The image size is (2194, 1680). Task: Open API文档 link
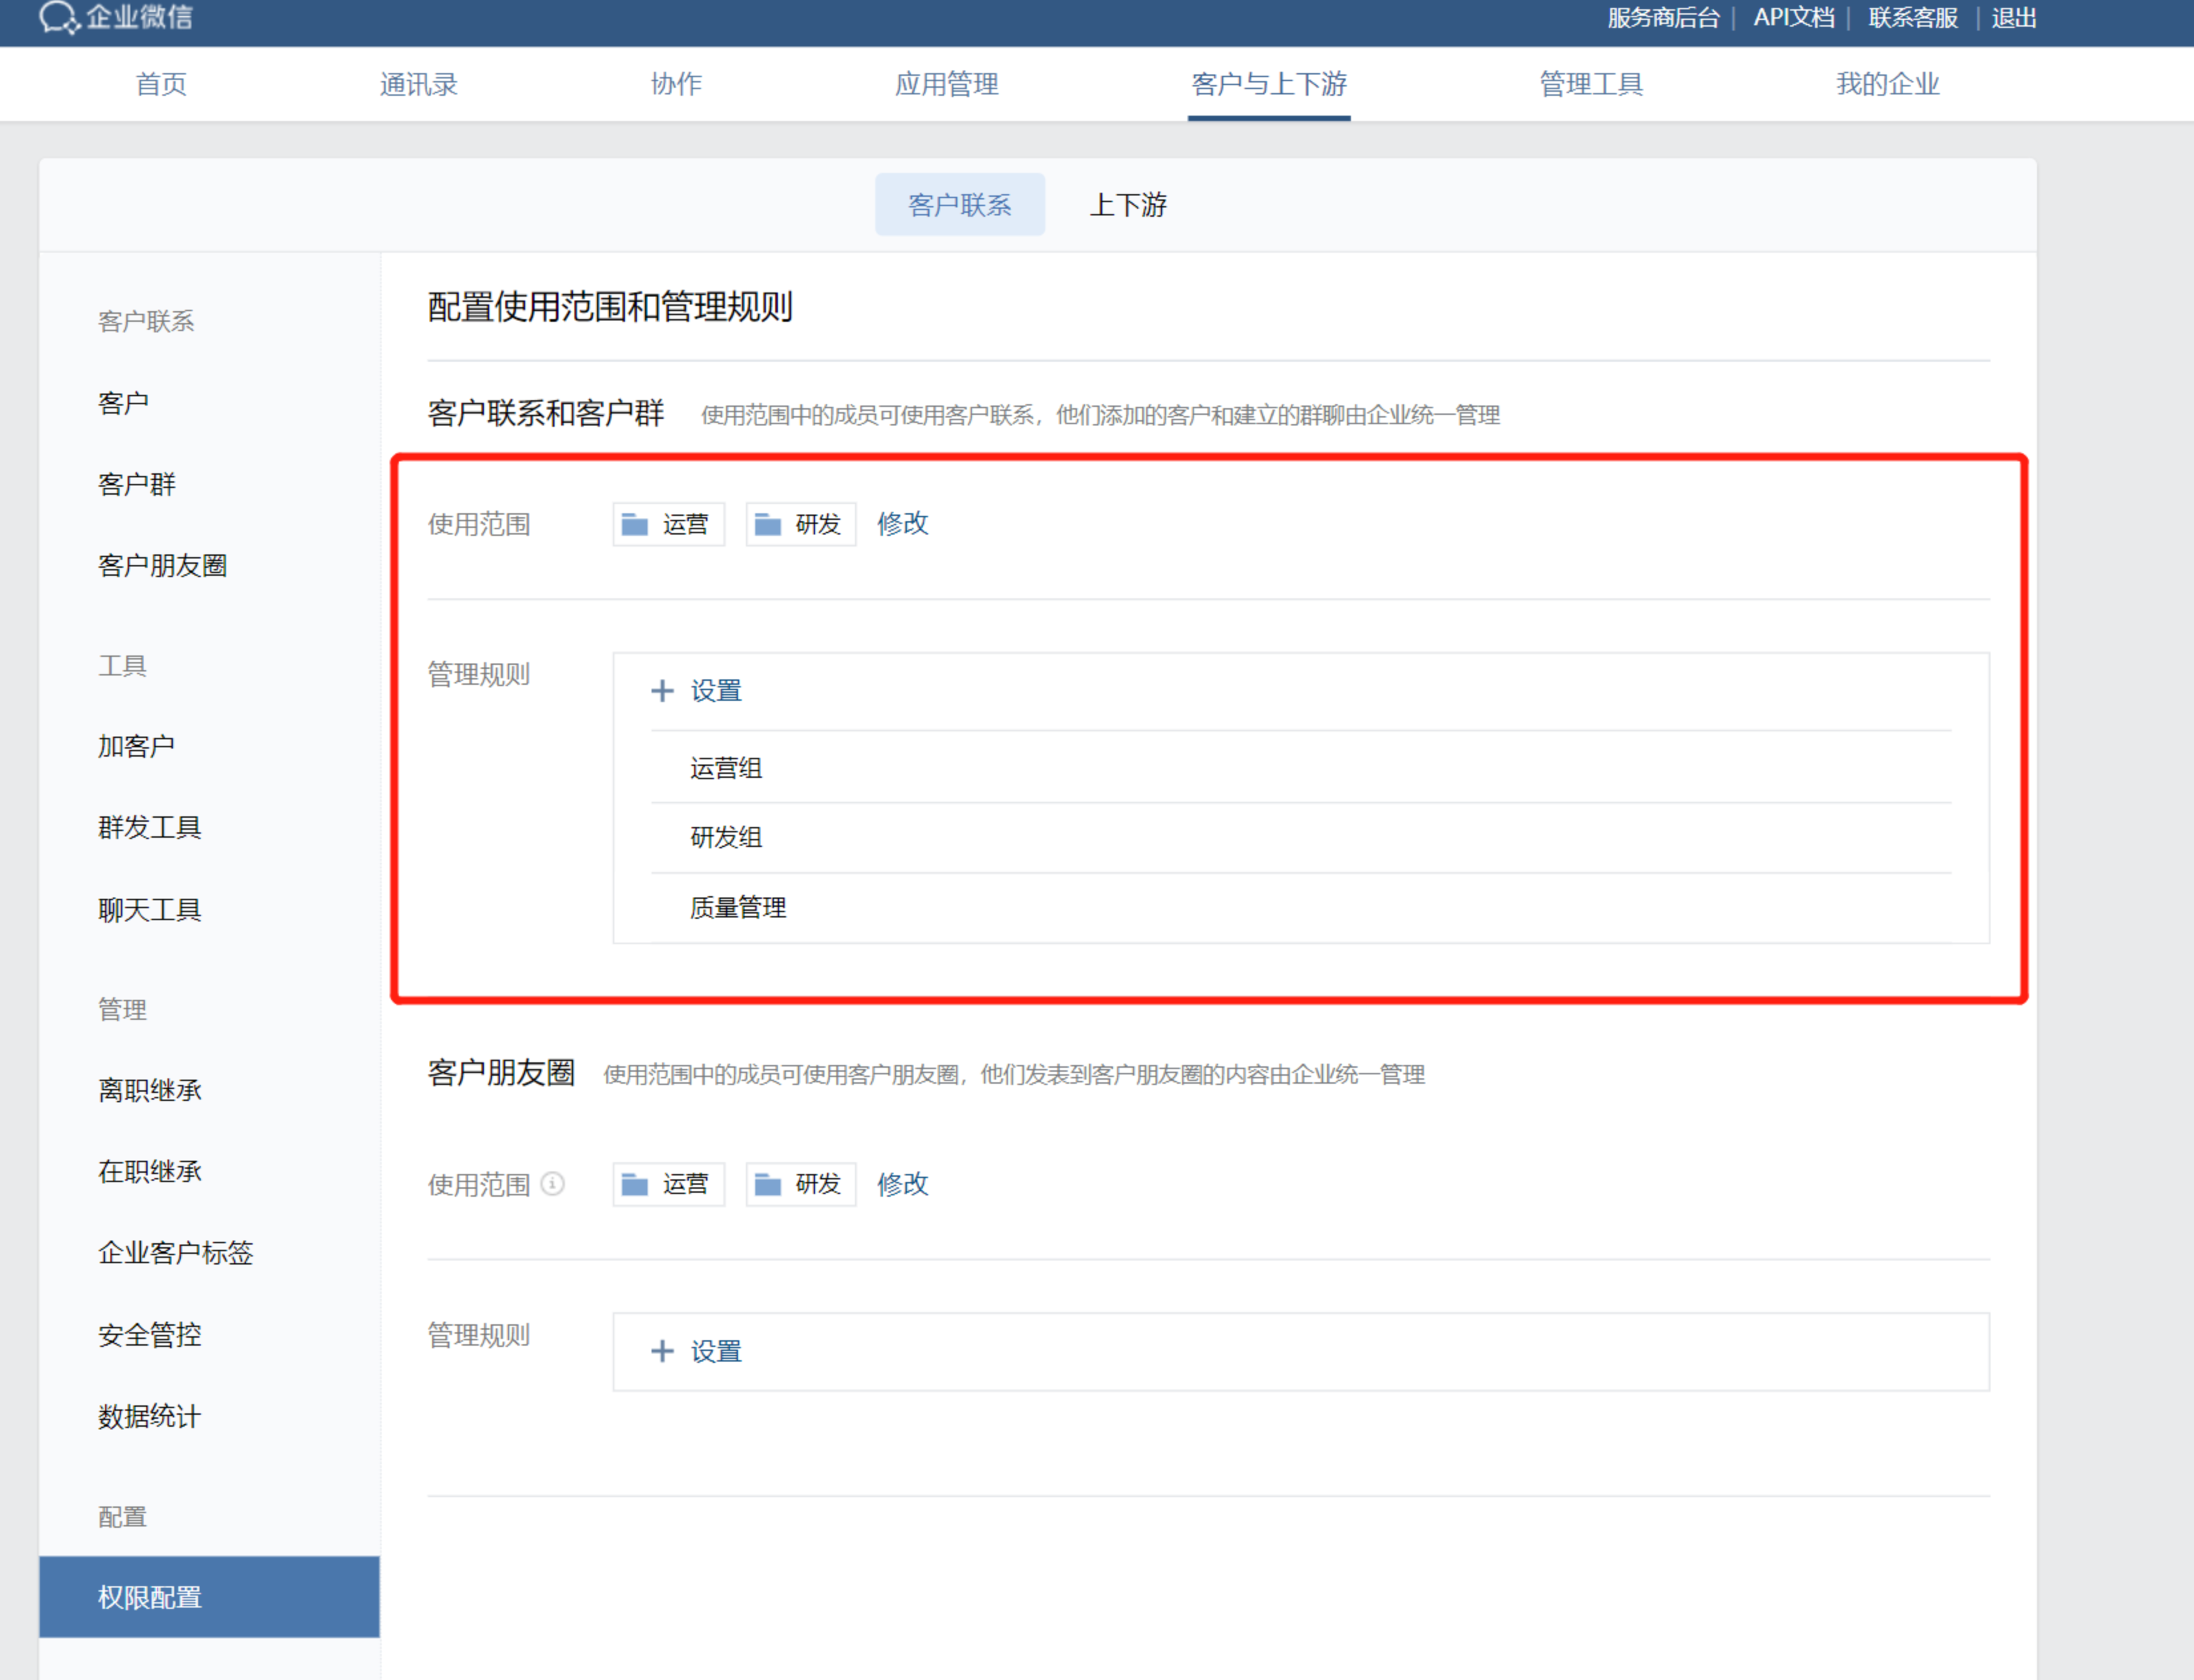pyautogui.click(x=1794, y=18)
